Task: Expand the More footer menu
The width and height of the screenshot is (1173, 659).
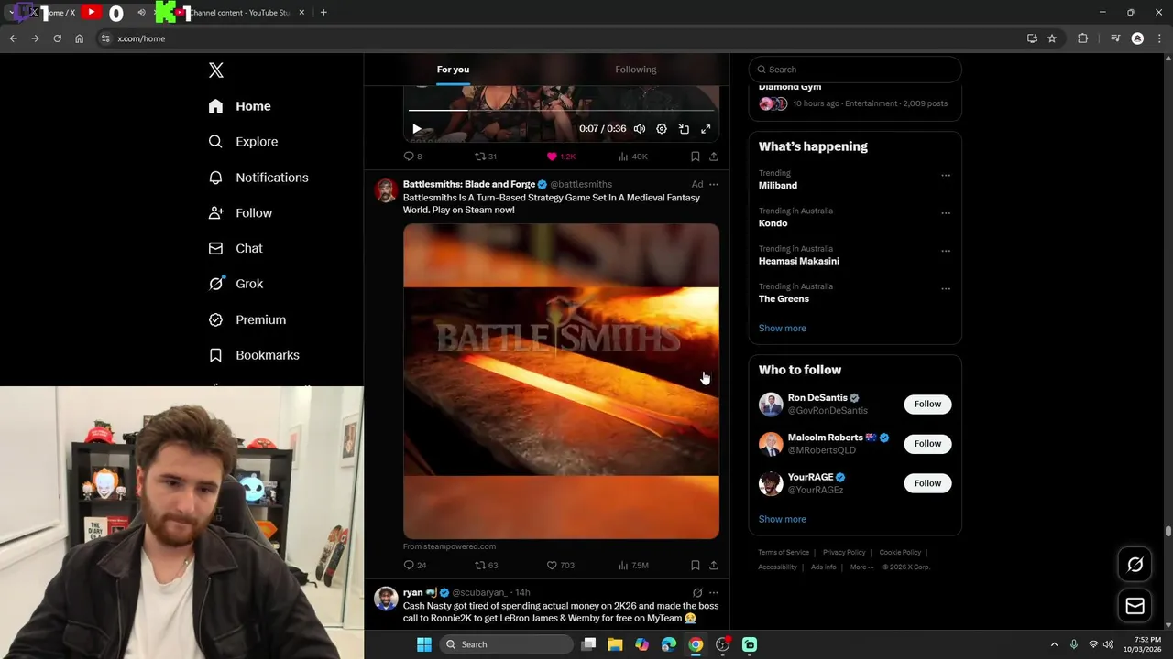Action: [861, 567]
